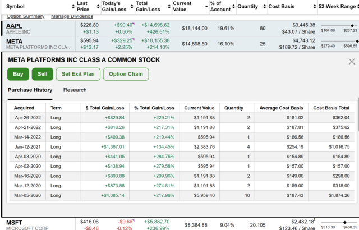Viewport: 359px width, 230px height.
Task: Click MSFT today's loss -$9.66
Action: tap(125, 222)
